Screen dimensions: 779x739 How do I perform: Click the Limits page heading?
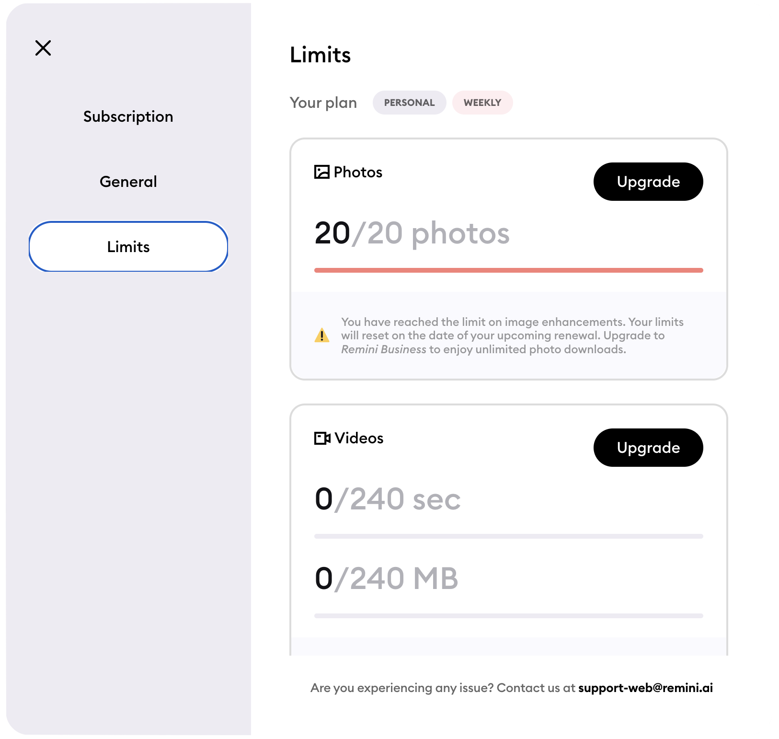click(321, 55)
